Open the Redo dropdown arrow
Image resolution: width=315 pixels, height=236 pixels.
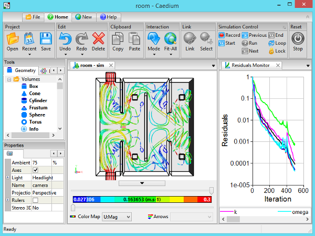[x=82, y=55]
